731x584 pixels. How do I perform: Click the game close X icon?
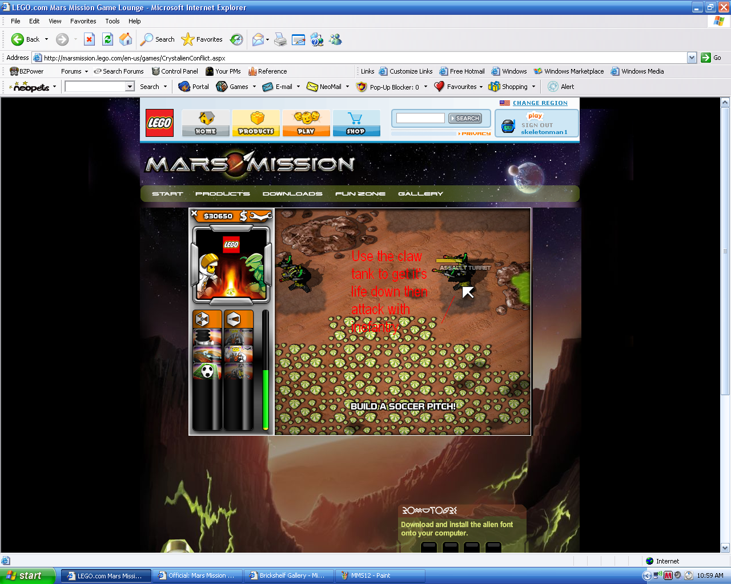click(194, 213)
